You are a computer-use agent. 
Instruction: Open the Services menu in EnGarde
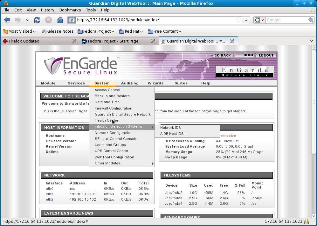(76, 83)
